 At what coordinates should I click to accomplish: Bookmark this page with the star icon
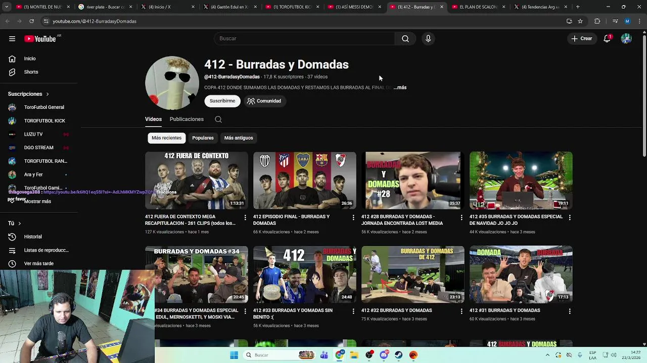[580, 21]
